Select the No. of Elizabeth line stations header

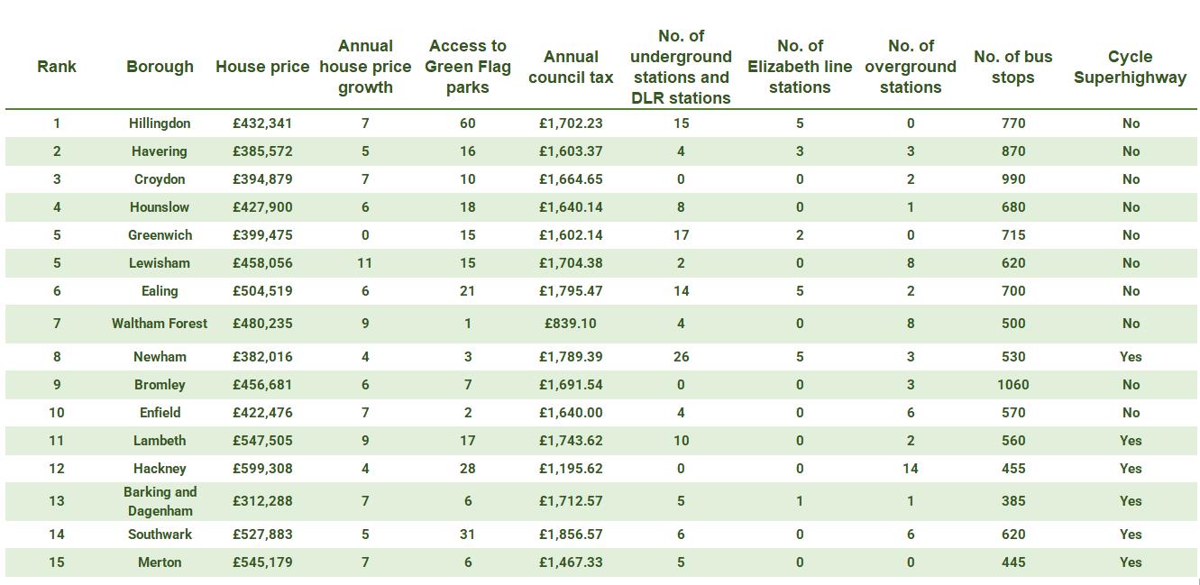[800, 67]
